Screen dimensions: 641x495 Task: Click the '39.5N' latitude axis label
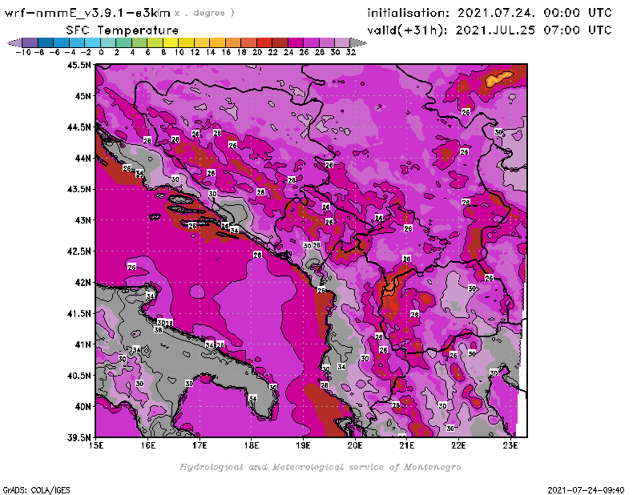pyautogui.click(x=79, y=438)
